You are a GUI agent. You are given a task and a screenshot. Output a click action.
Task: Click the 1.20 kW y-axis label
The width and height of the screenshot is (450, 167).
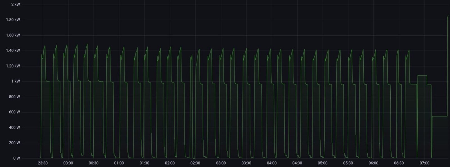pos(13,66)
